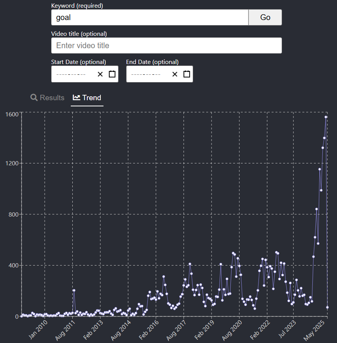Click the magnifier icon on Results tab
337x343 pixels.
tap(34, 98)
